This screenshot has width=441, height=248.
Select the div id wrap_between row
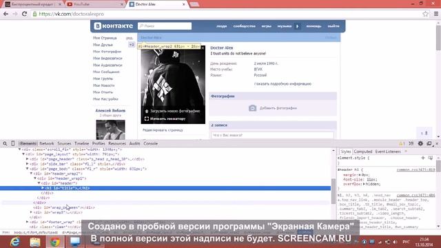165,207
